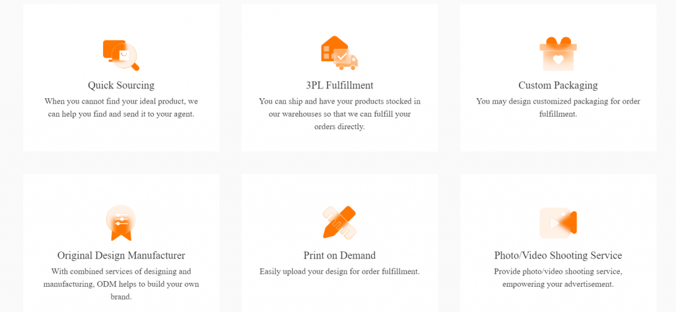Select the Custom Packaging heading
The width and height of the screenshot is (676, 312).
point(558,85)
